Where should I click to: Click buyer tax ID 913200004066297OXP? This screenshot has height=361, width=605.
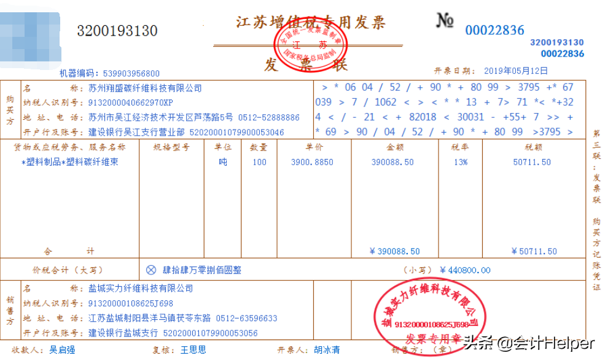(130, 103)
